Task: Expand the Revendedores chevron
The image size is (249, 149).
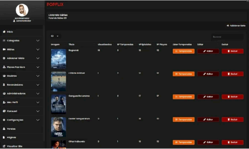Action: (x=38, y=85)
